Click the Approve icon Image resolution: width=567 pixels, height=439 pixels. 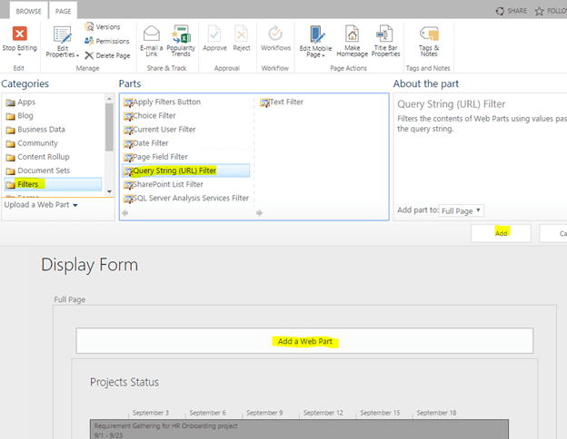[214, 34]
